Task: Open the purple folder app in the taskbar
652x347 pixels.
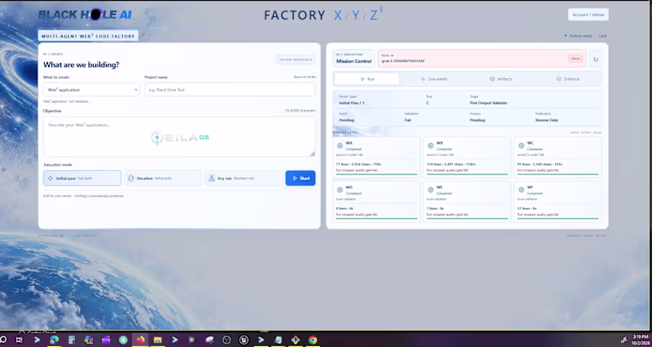Action: tap(106, 340)
